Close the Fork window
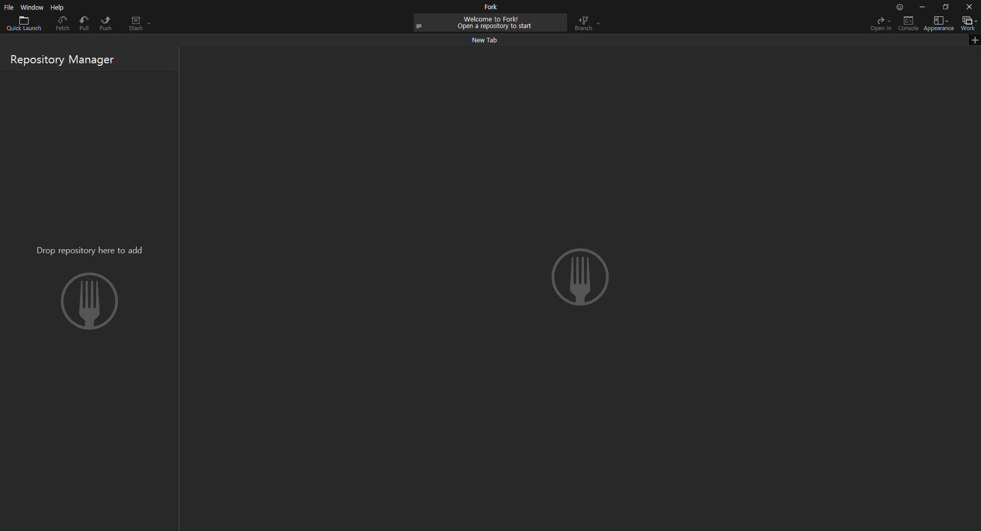Image resolution: width=981 pixels, height=531 pixels. click(x=969, y=7)
